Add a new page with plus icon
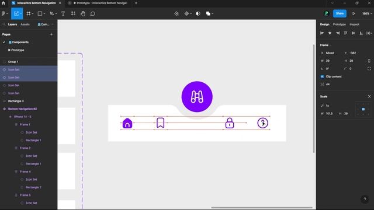Image resolution: width=374 pixels, height=210 pixels. pyautogui.click(x=51, y=34)
